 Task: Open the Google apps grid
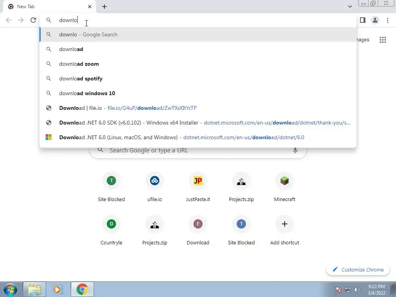click(382, 40)
